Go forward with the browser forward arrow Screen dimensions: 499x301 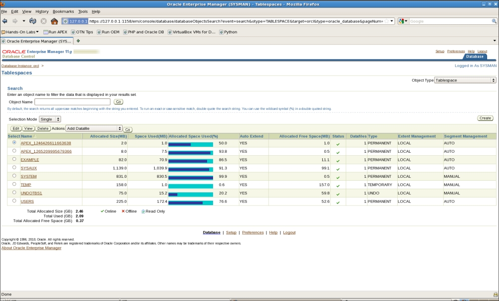15,21
